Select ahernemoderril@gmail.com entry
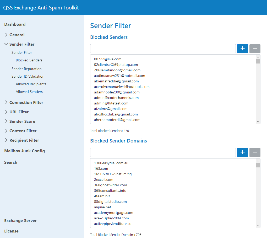Image resolution: width=267 pixels, height=238 pixels. pyautogui.click(x=117, y=120)
